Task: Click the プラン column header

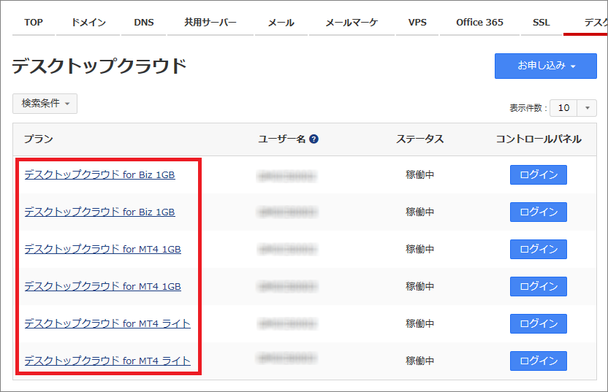Action: [x=39, y=139]
